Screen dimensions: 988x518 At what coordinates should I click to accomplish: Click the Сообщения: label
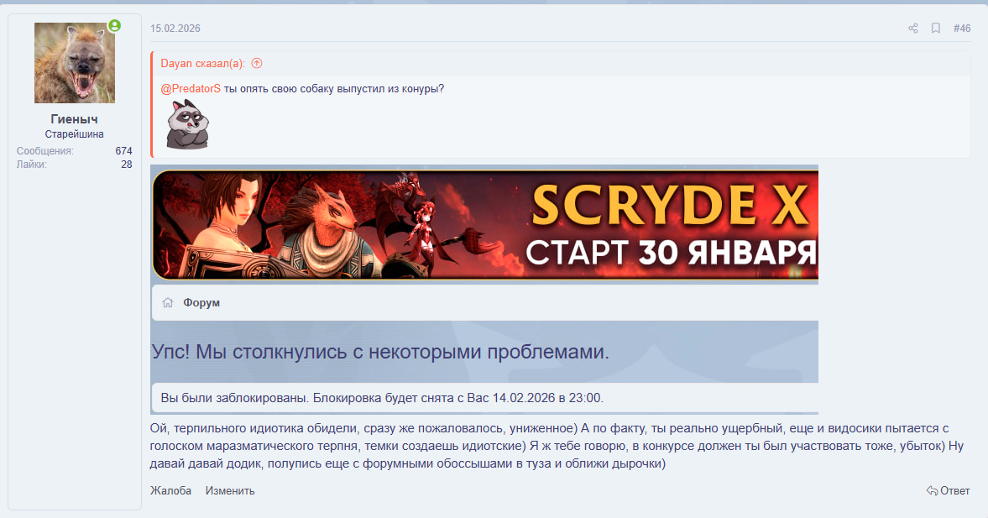(45, 151)
